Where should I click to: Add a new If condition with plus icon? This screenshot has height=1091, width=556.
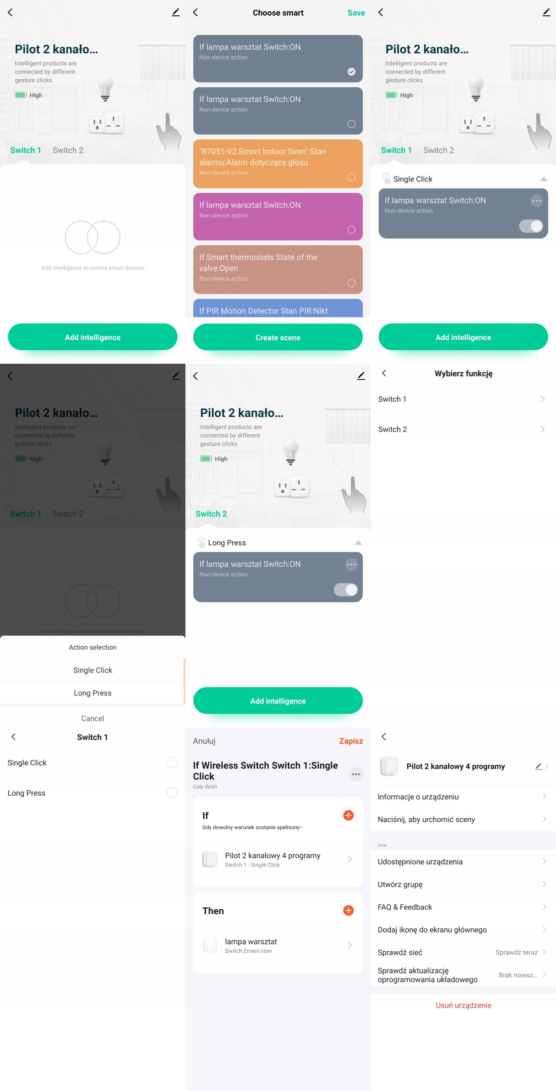click(348, 815)
